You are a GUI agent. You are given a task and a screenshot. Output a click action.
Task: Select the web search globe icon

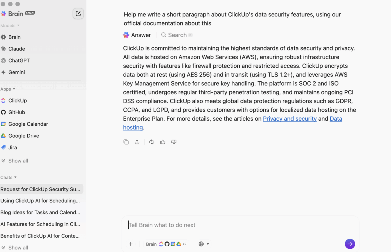[202, 244]
